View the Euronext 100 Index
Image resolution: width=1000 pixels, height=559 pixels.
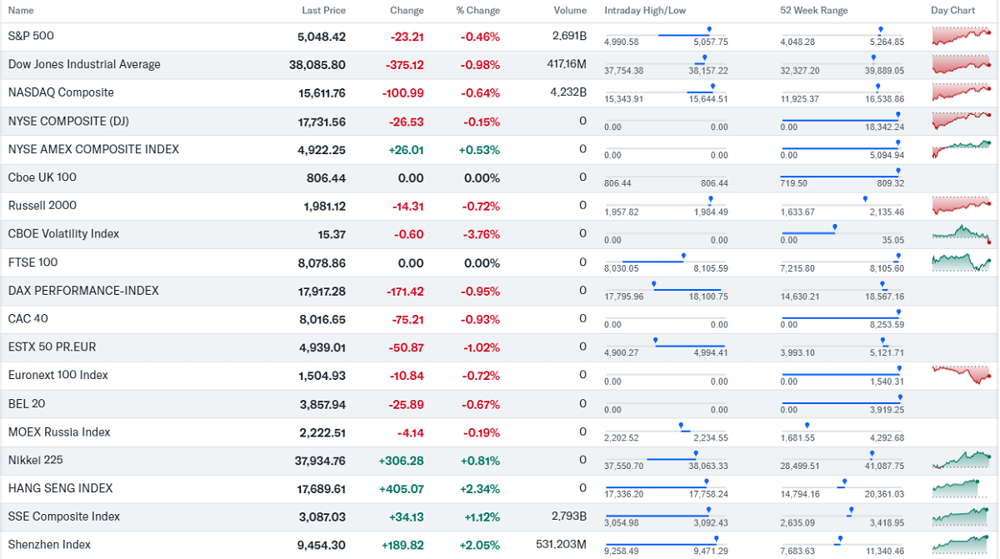pos(58,375)
